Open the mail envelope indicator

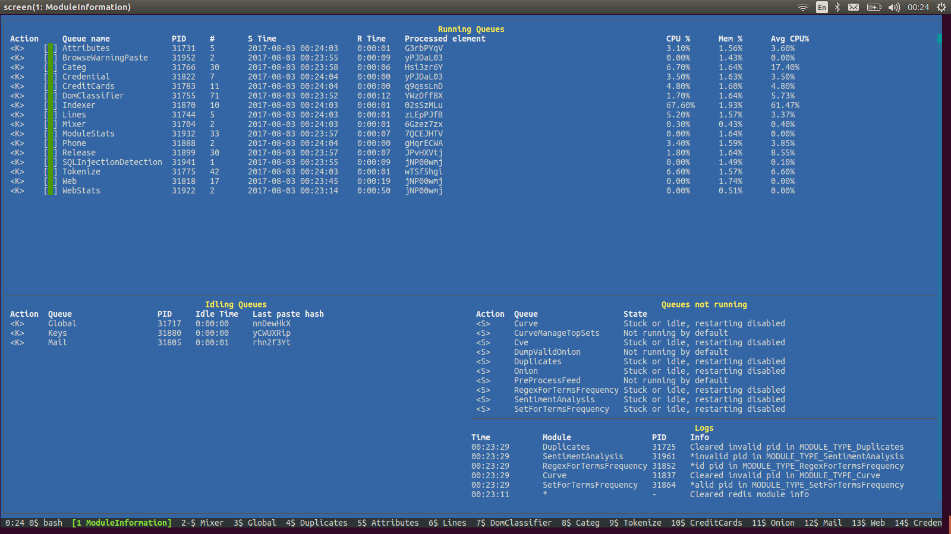pos(854,7)
